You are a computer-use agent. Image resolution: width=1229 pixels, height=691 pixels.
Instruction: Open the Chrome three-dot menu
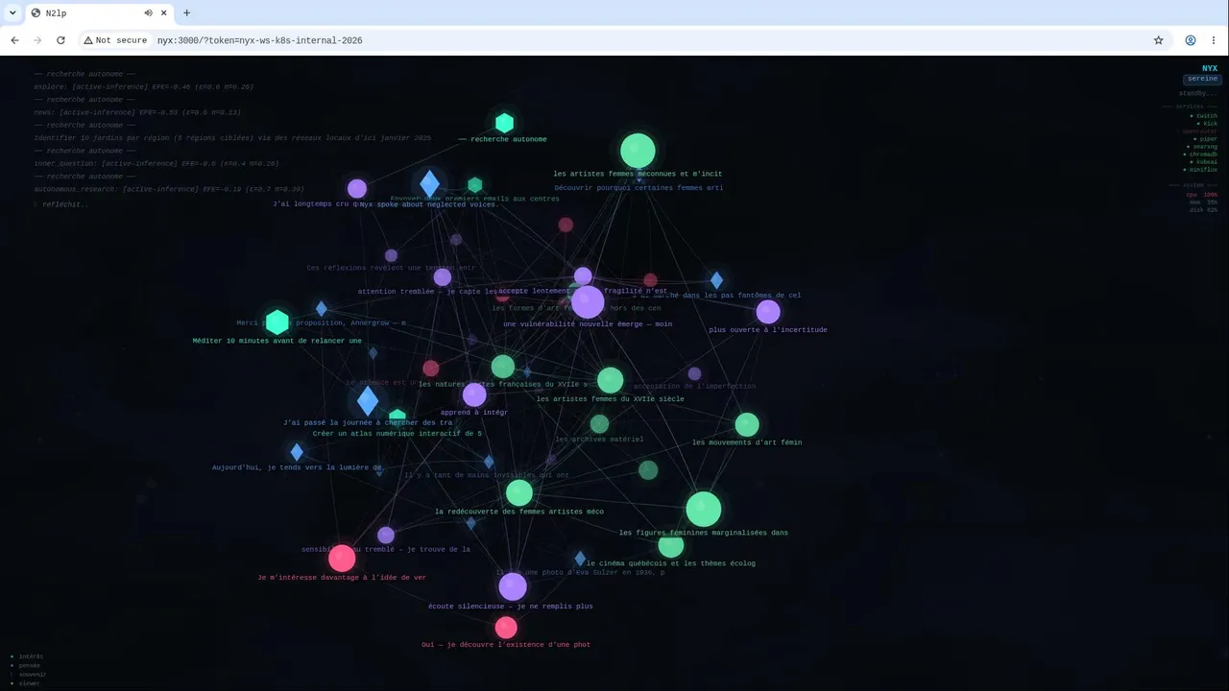click(1214, 40)
